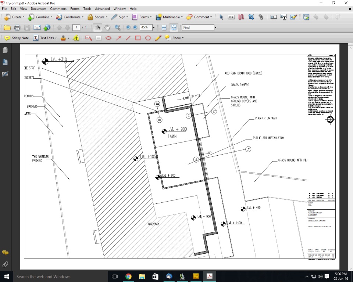Select the Stamp tool icon

pyautogui.click(x=63, y=38)
